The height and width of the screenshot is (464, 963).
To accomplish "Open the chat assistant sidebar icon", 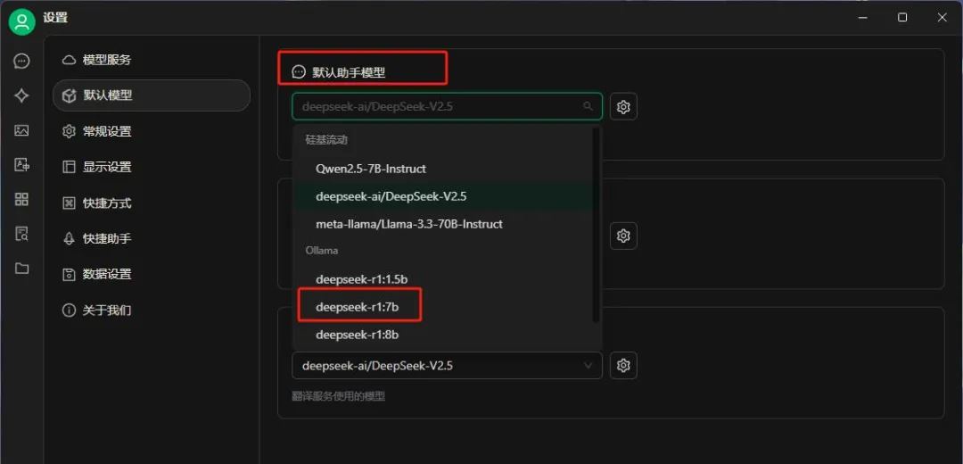I will tap(22, 61).
